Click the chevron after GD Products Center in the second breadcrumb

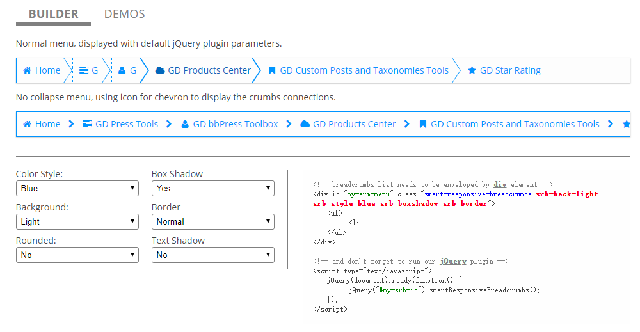pyautogui.click(x=406, y=124)
